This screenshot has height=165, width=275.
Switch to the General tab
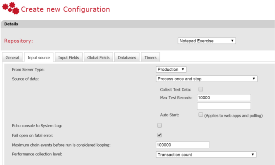pyautogui.click(x=12, y=58)
